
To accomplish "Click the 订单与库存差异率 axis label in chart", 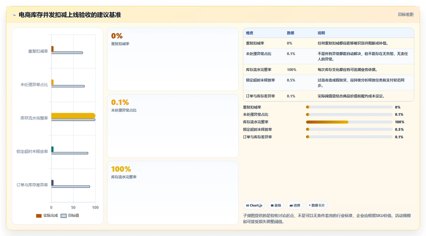I will point(32,185).
